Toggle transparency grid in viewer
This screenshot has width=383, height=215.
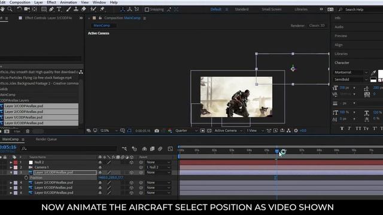click(209, 131)
